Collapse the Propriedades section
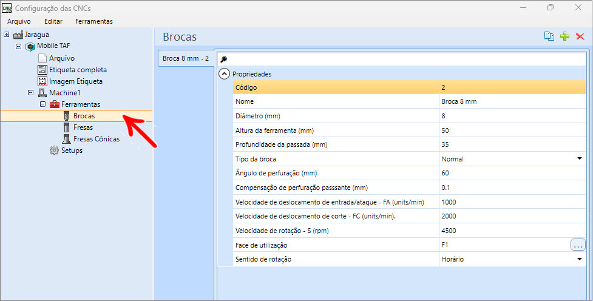Viewport: 593px width, 301px height. tap(224, 74)
